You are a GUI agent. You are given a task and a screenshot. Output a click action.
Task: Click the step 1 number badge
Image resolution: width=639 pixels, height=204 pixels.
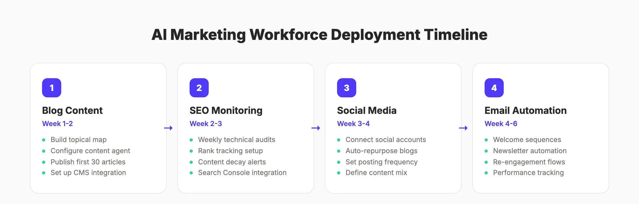point(52,88)
